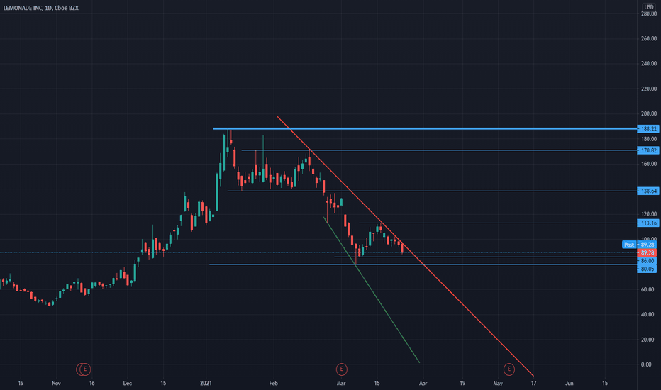Click the Feb time axis label
The height and width of the screenshot is (390, 661).
click(x=274, y=383)
